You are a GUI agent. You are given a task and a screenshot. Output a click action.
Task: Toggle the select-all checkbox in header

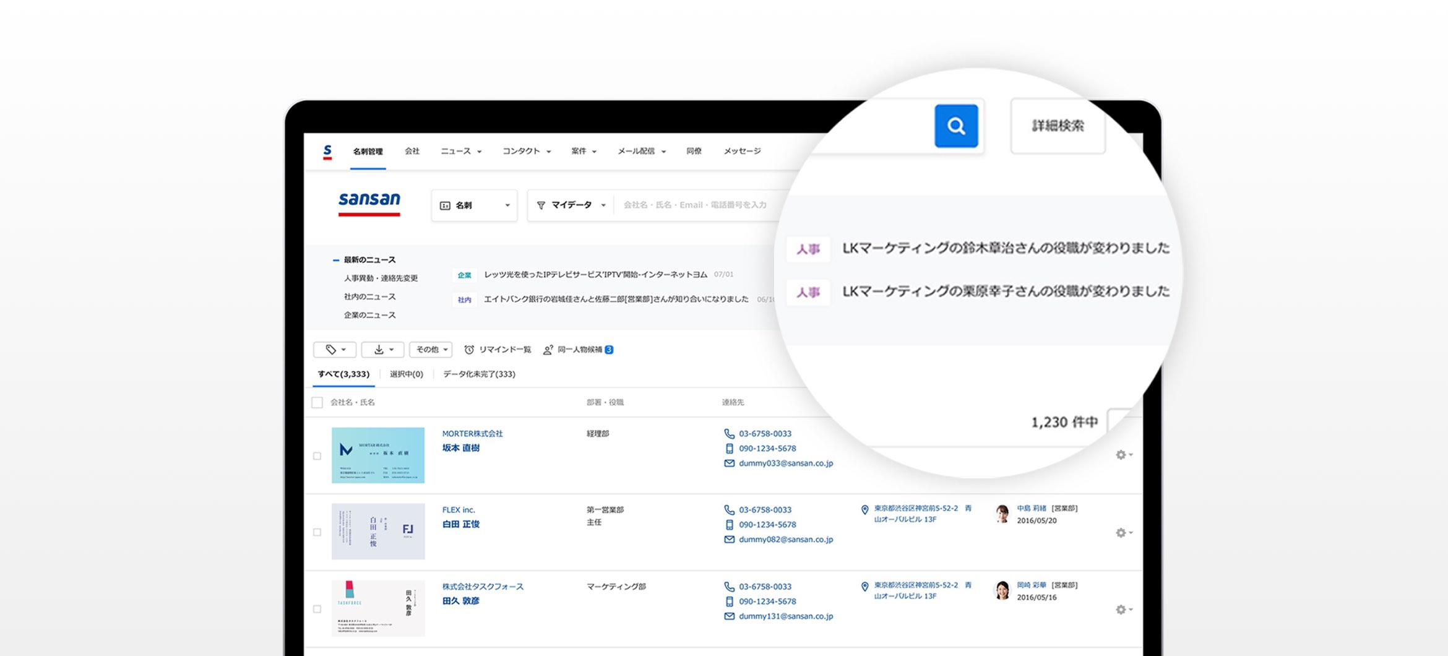click(317, 403)
